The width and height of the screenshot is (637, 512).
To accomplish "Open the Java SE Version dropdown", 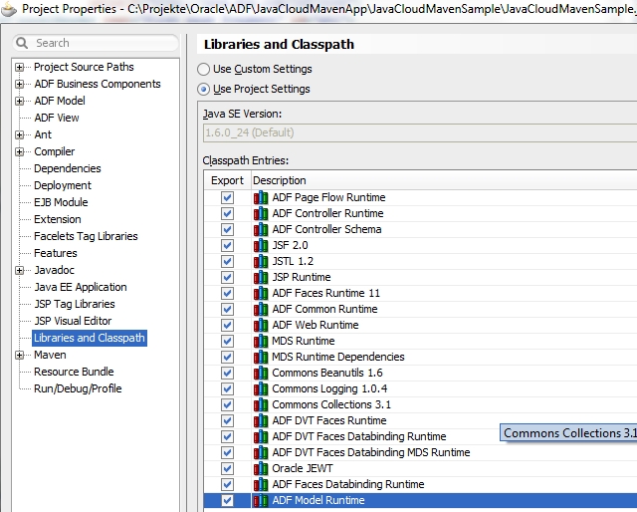I will [420, 133].
